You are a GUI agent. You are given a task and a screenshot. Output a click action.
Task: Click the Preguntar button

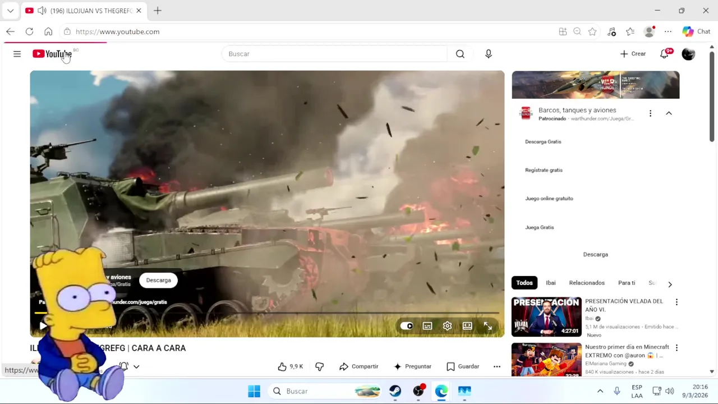(412, 366)
